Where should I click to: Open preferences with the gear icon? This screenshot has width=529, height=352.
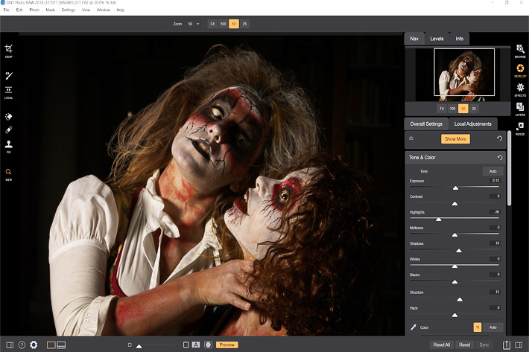[x=34, y=345]
